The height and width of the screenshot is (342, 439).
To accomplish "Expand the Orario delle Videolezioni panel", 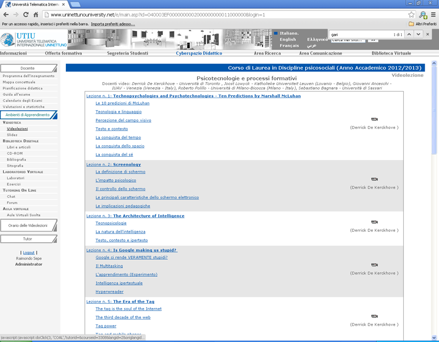I will pyautogui.click(x=28, y=225).
